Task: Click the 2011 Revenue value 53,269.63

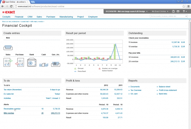Action: (118, 90)
